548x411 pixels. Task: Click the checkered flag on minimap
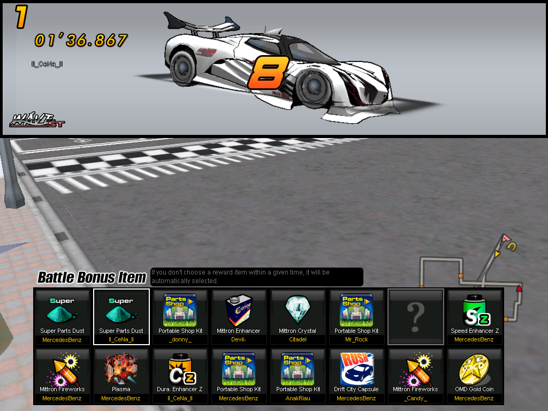tap(506, 239)
